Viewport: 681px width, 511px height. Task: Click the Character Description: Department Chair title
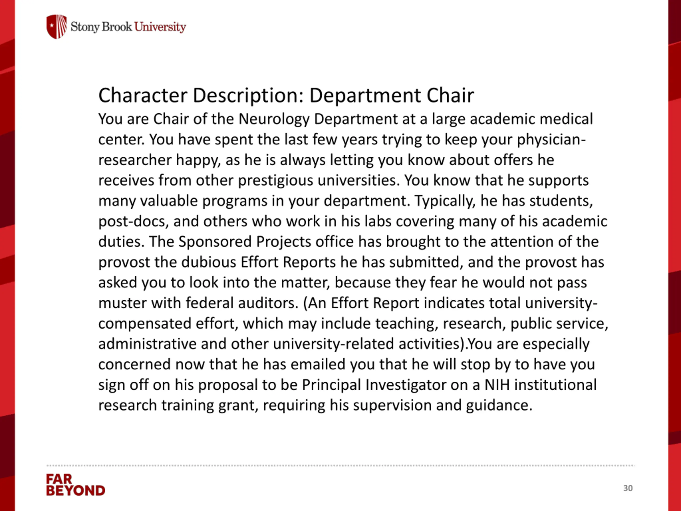tap(286, 95)
